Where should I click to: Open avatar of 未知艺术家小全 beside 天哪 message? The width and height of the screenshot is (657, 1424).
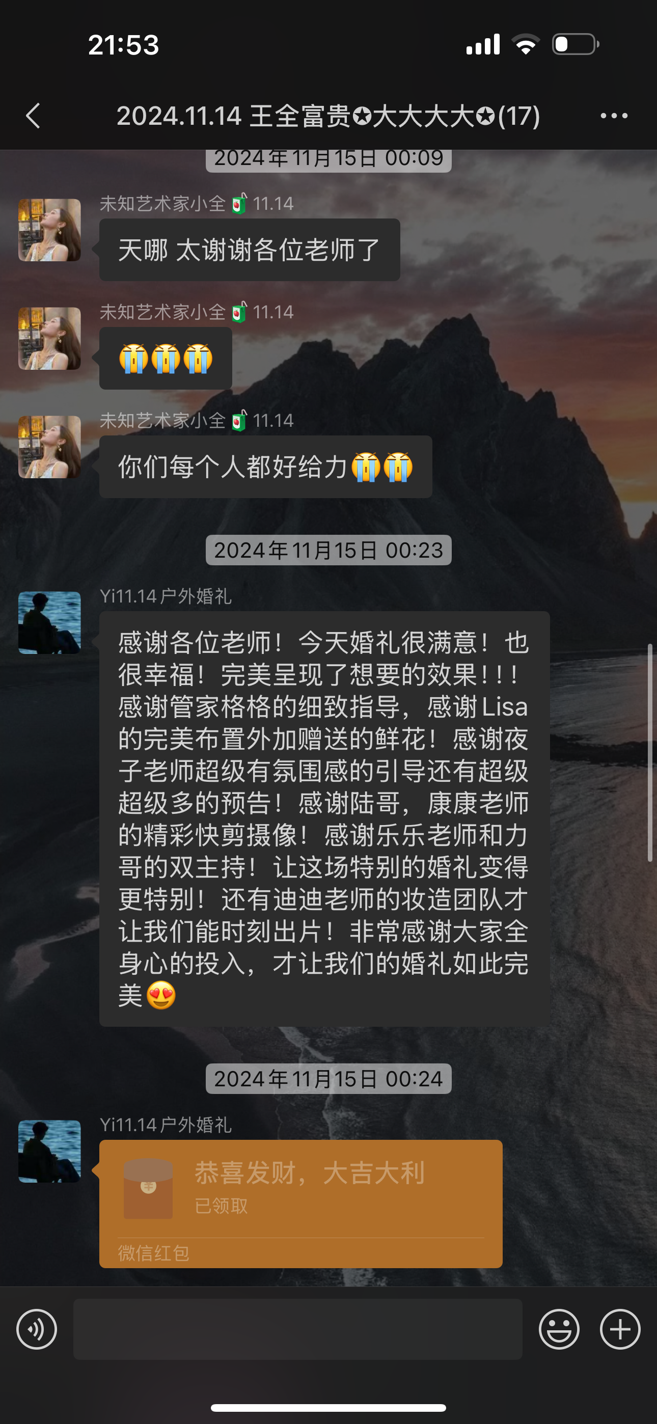[x=50, y=230]
